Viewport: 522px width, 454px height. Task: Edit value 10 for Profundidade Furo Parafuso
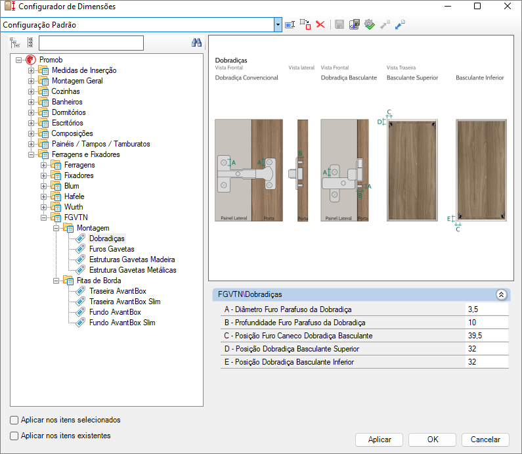(x=487, y=323)
